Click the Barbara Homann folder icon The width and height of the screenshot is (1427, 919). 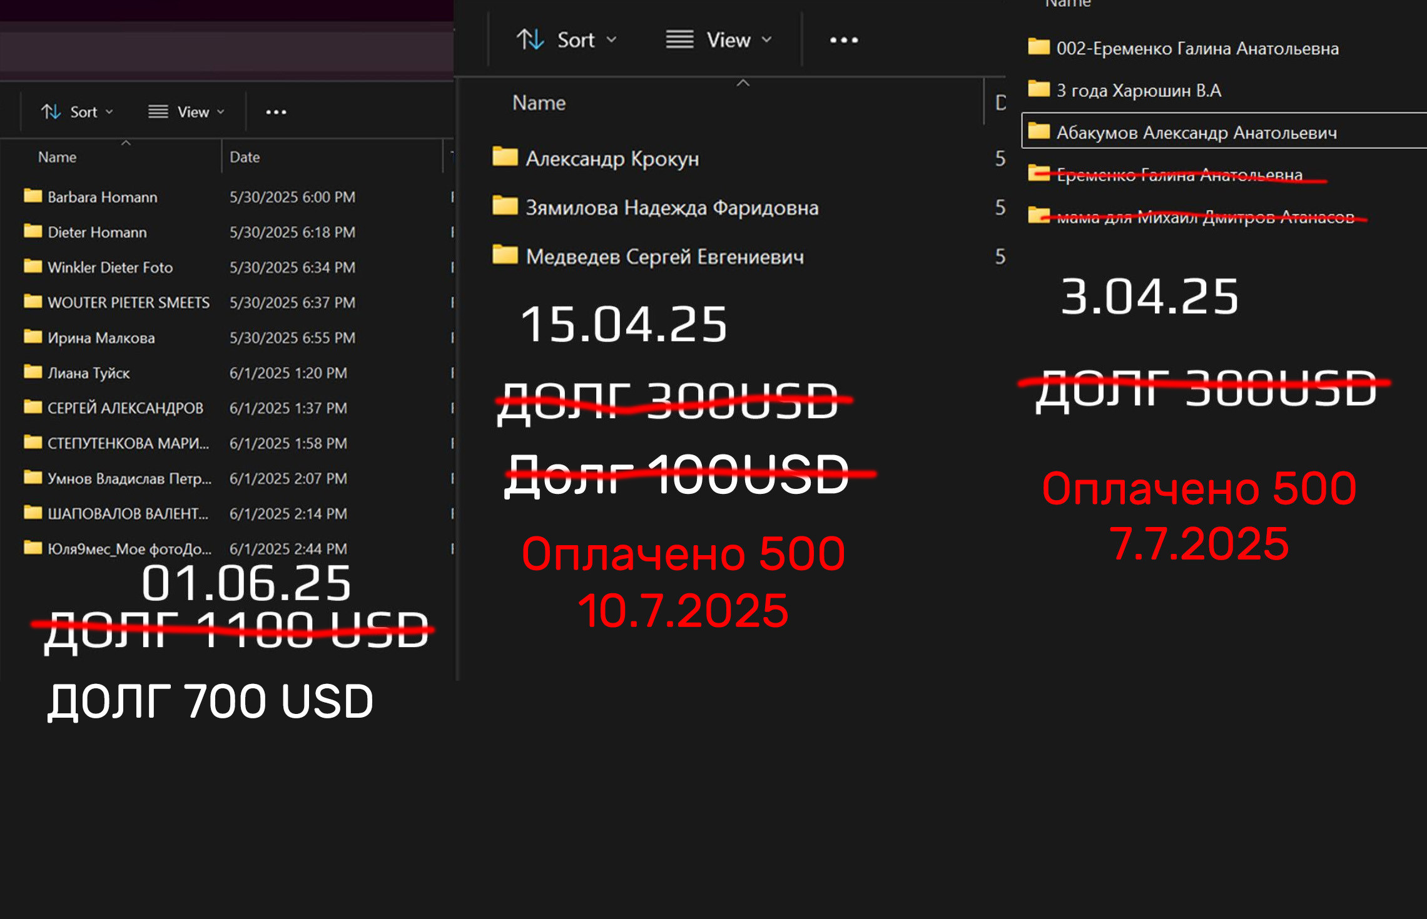point(33,196)
